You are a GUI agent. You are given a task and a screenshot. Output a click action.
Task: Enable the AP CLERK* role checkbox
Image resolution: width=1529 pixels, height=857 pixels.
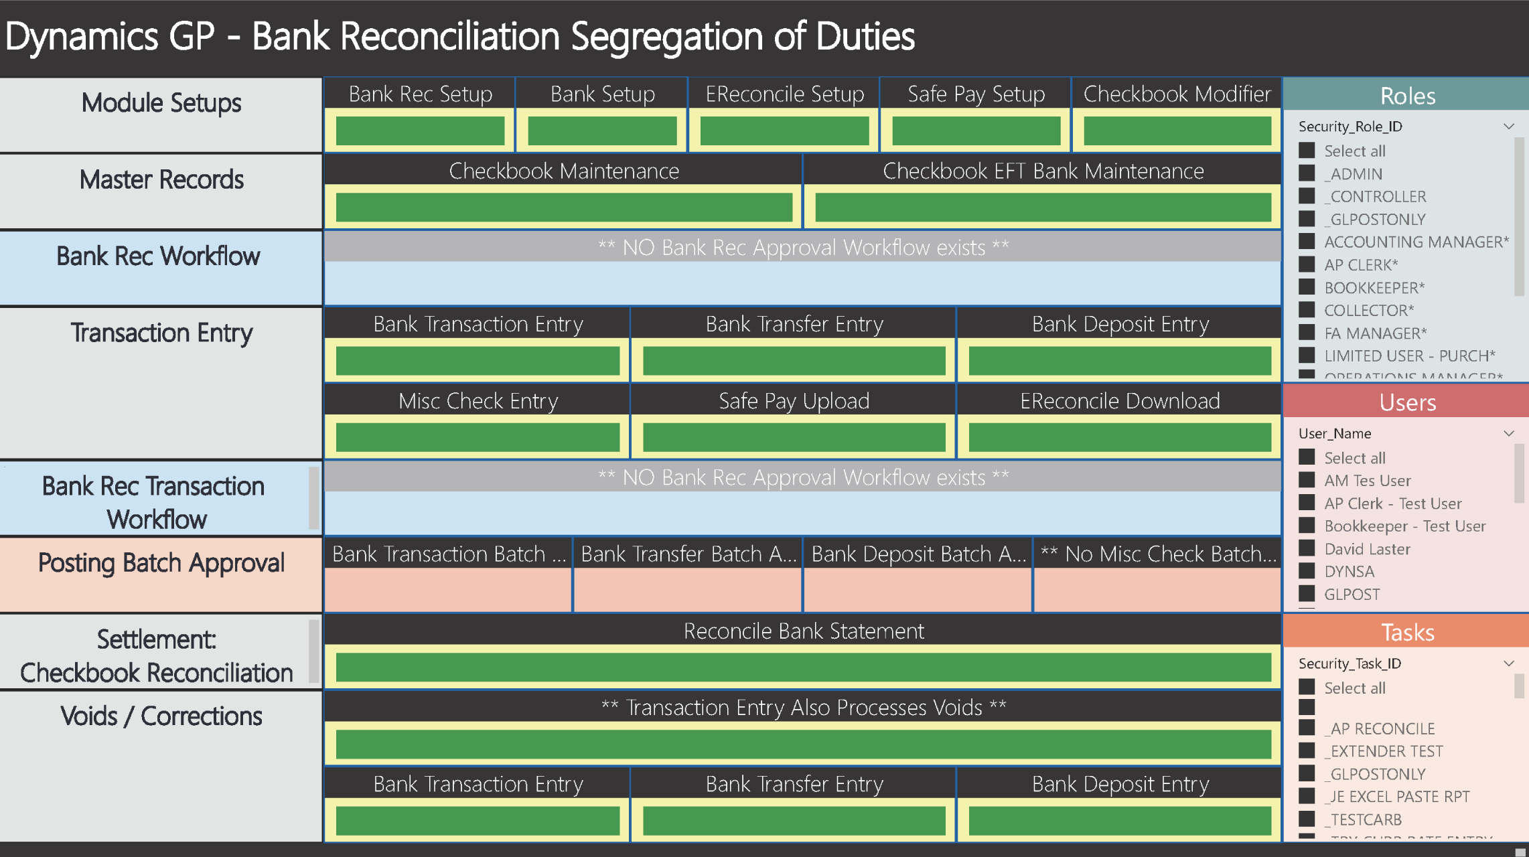pos(1307,264)
